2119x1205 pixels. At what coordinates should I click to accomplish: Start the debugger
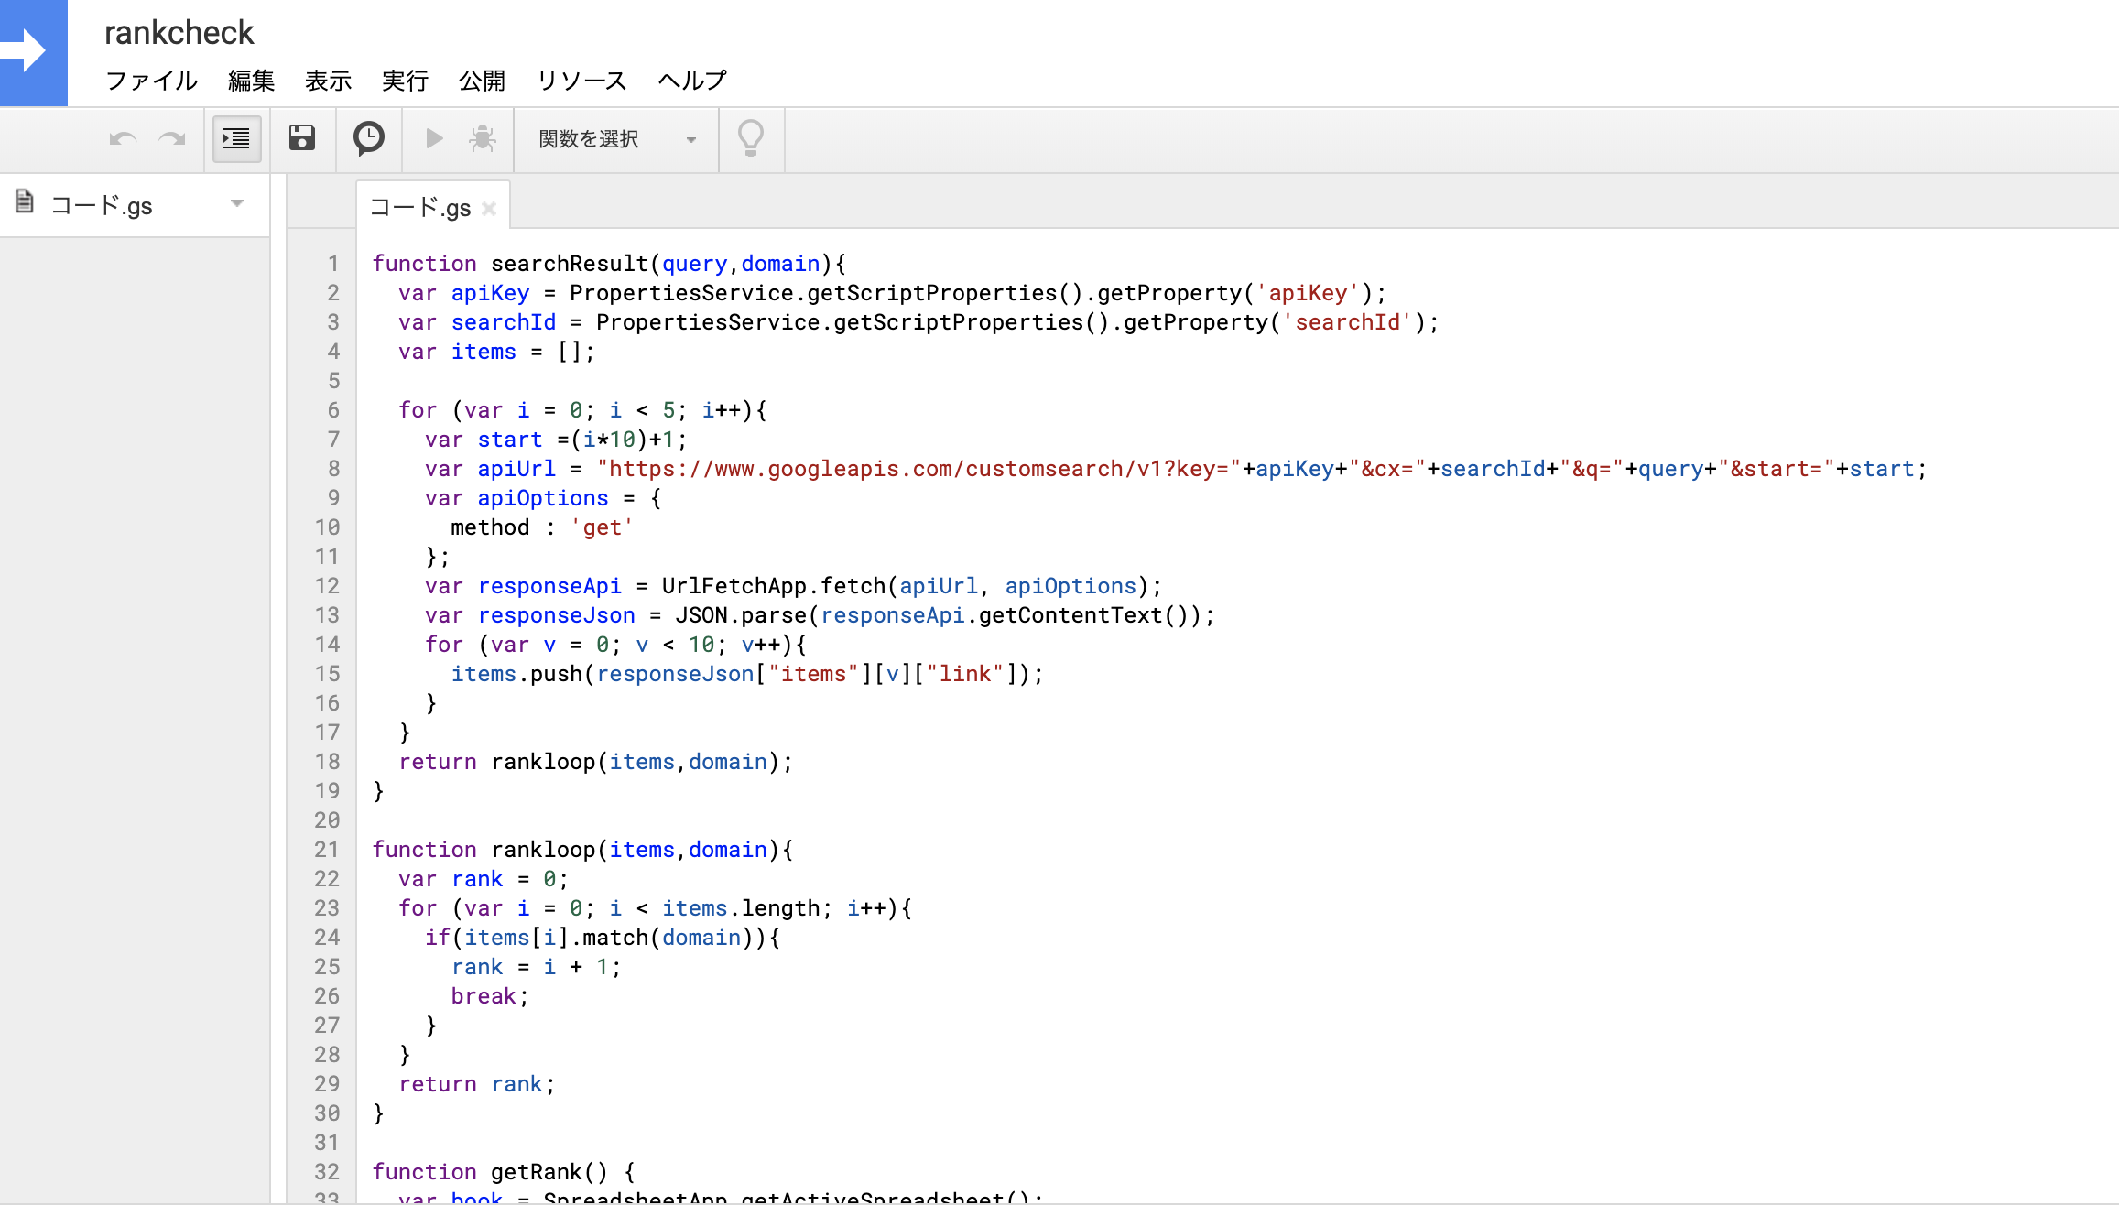484,137
